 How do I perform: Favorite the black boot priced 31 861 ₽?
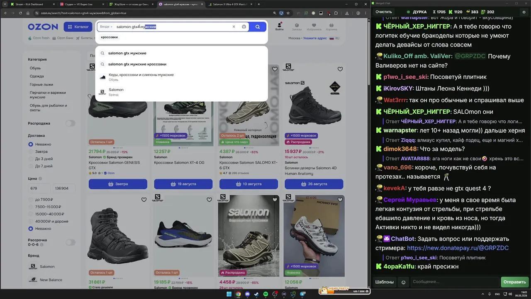tap(144, 200)
